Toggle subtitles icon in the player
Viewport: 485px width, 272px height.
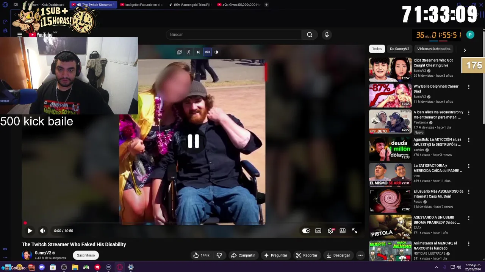[318, 231]
